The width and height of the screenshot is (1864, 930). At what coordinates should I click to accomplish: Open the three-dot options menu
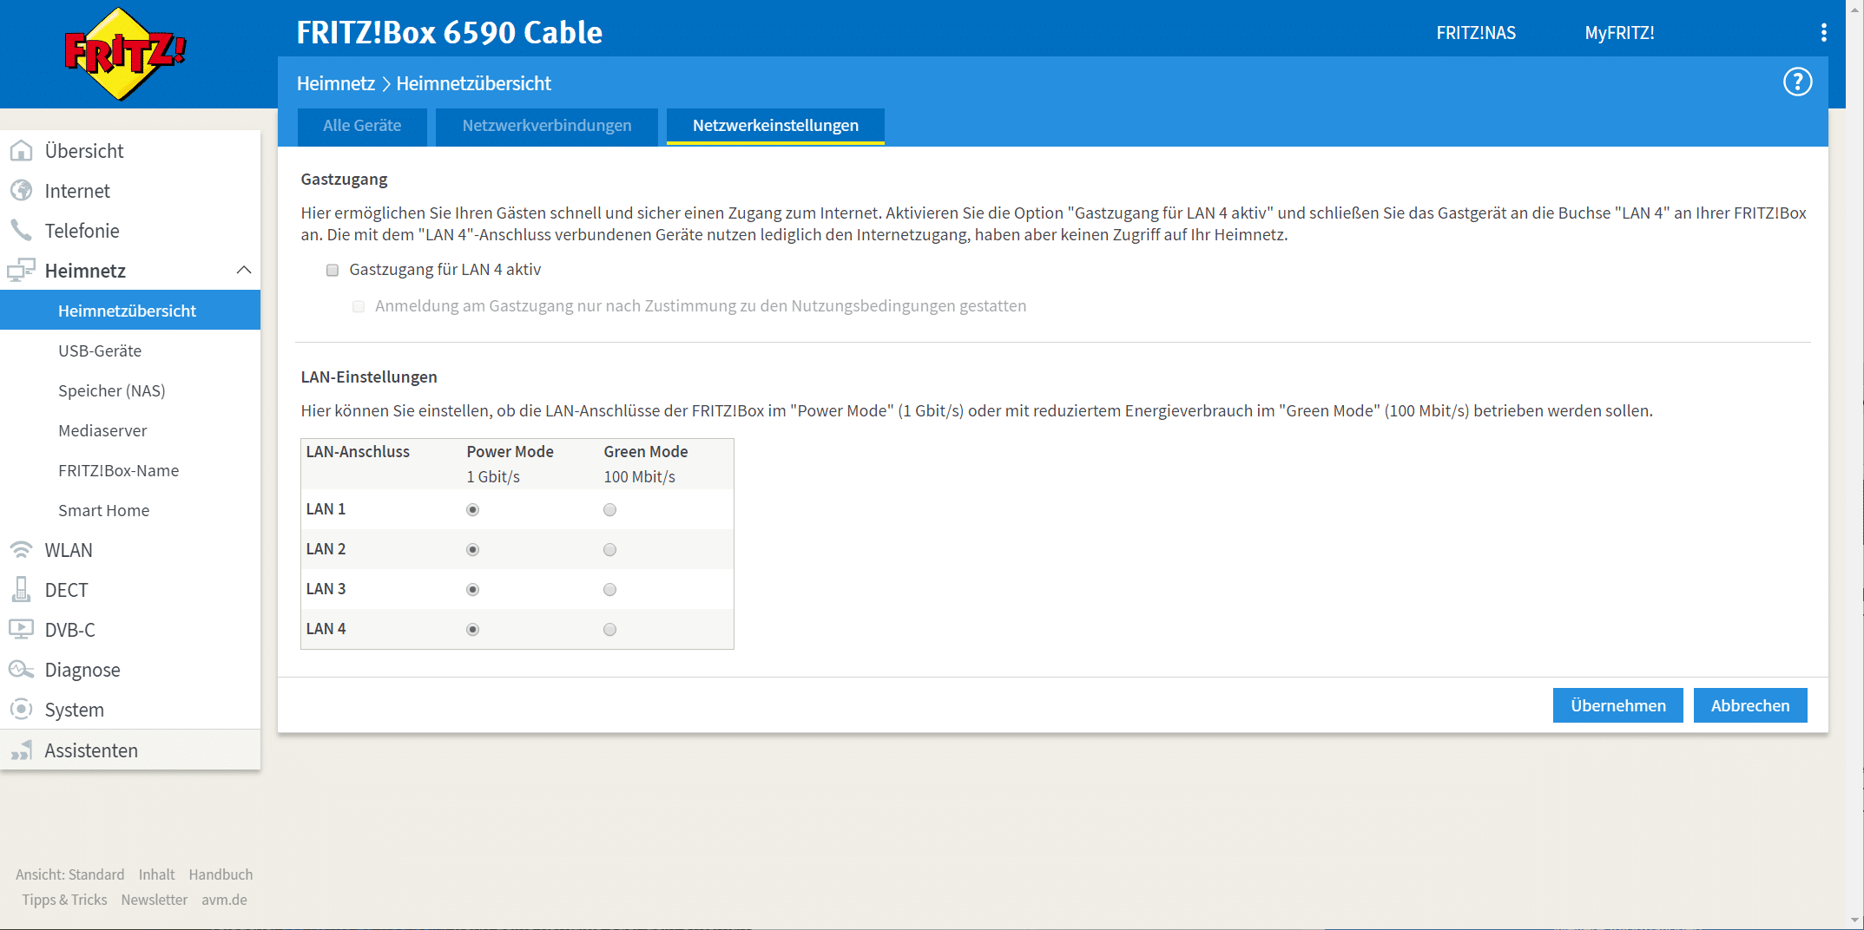1823,33
